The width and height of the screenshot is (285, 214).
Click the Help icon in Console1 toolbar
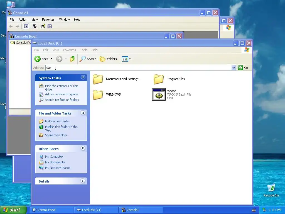(x=43, y=26)
